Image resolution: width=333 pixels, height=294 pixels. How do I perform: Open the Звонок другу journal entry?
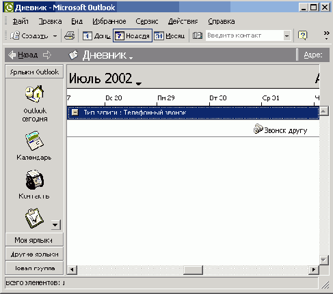pyautogui.click(x=280, y=130)
